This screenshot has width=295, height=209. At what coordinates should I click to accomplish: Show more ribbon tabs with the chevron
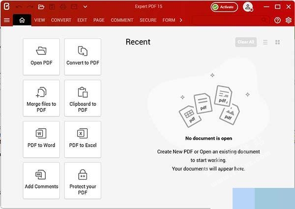[x=181, y=20]
